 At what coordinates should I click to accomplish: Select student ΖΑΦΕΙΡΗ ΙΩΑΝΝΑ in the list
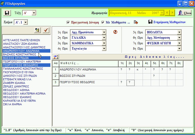click(14, 83)
